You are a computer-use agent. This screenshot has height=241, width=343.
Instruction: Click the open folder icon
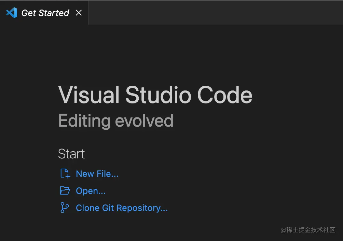[x=65, y=190]
